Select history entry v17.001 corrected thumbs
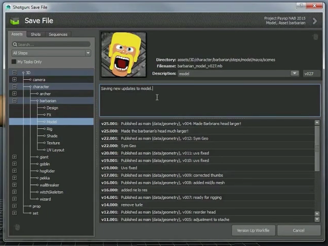The image size is (328, 246). (207, 175)
